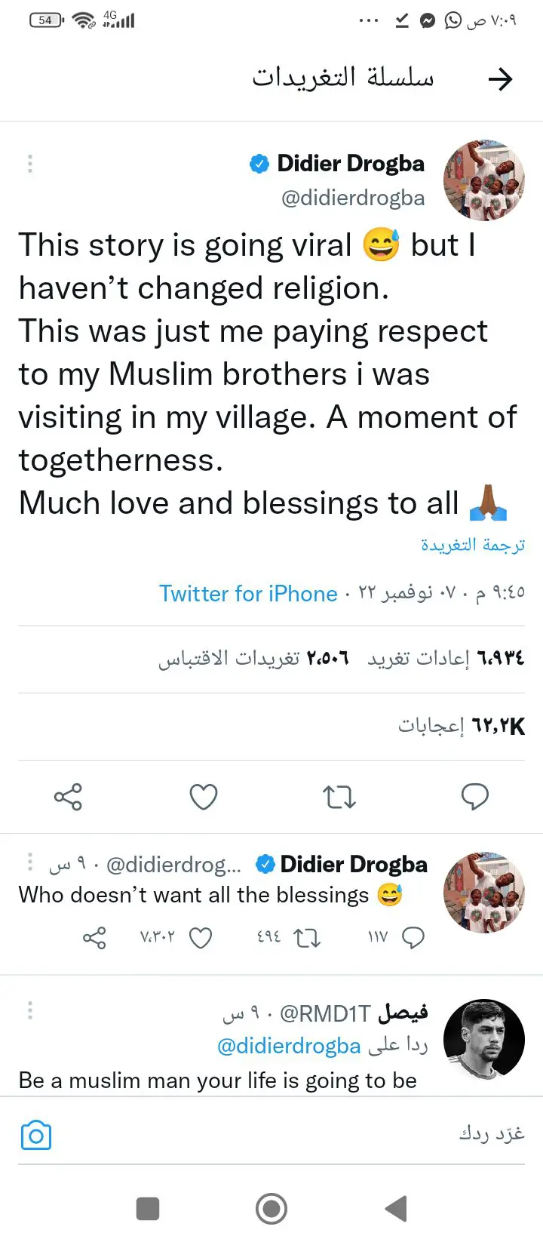View the 62.2K likes count
Image resolution: width=543 pixels, height=1245 pixels.
(462, 726)
